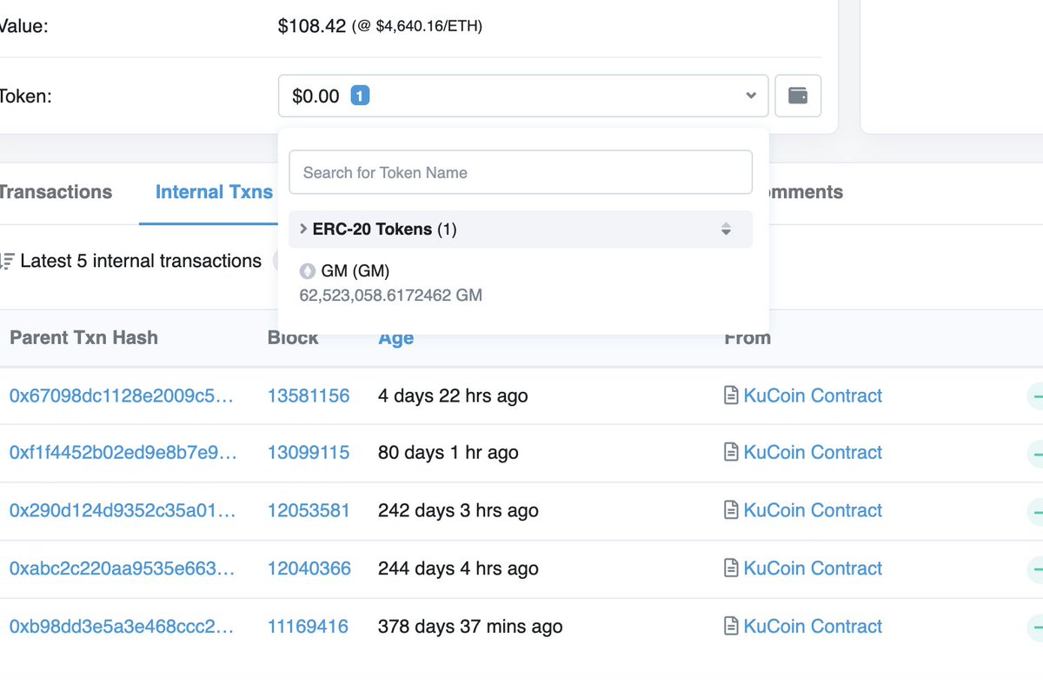Viewport: 1043px width, 684px height.
Task: Click contract document icon in 12053581 row
Action: 731,510
